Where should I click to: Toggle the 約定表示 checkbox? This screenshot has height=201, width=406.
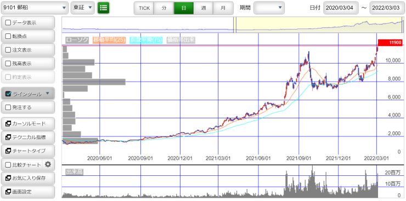[8, 77]
